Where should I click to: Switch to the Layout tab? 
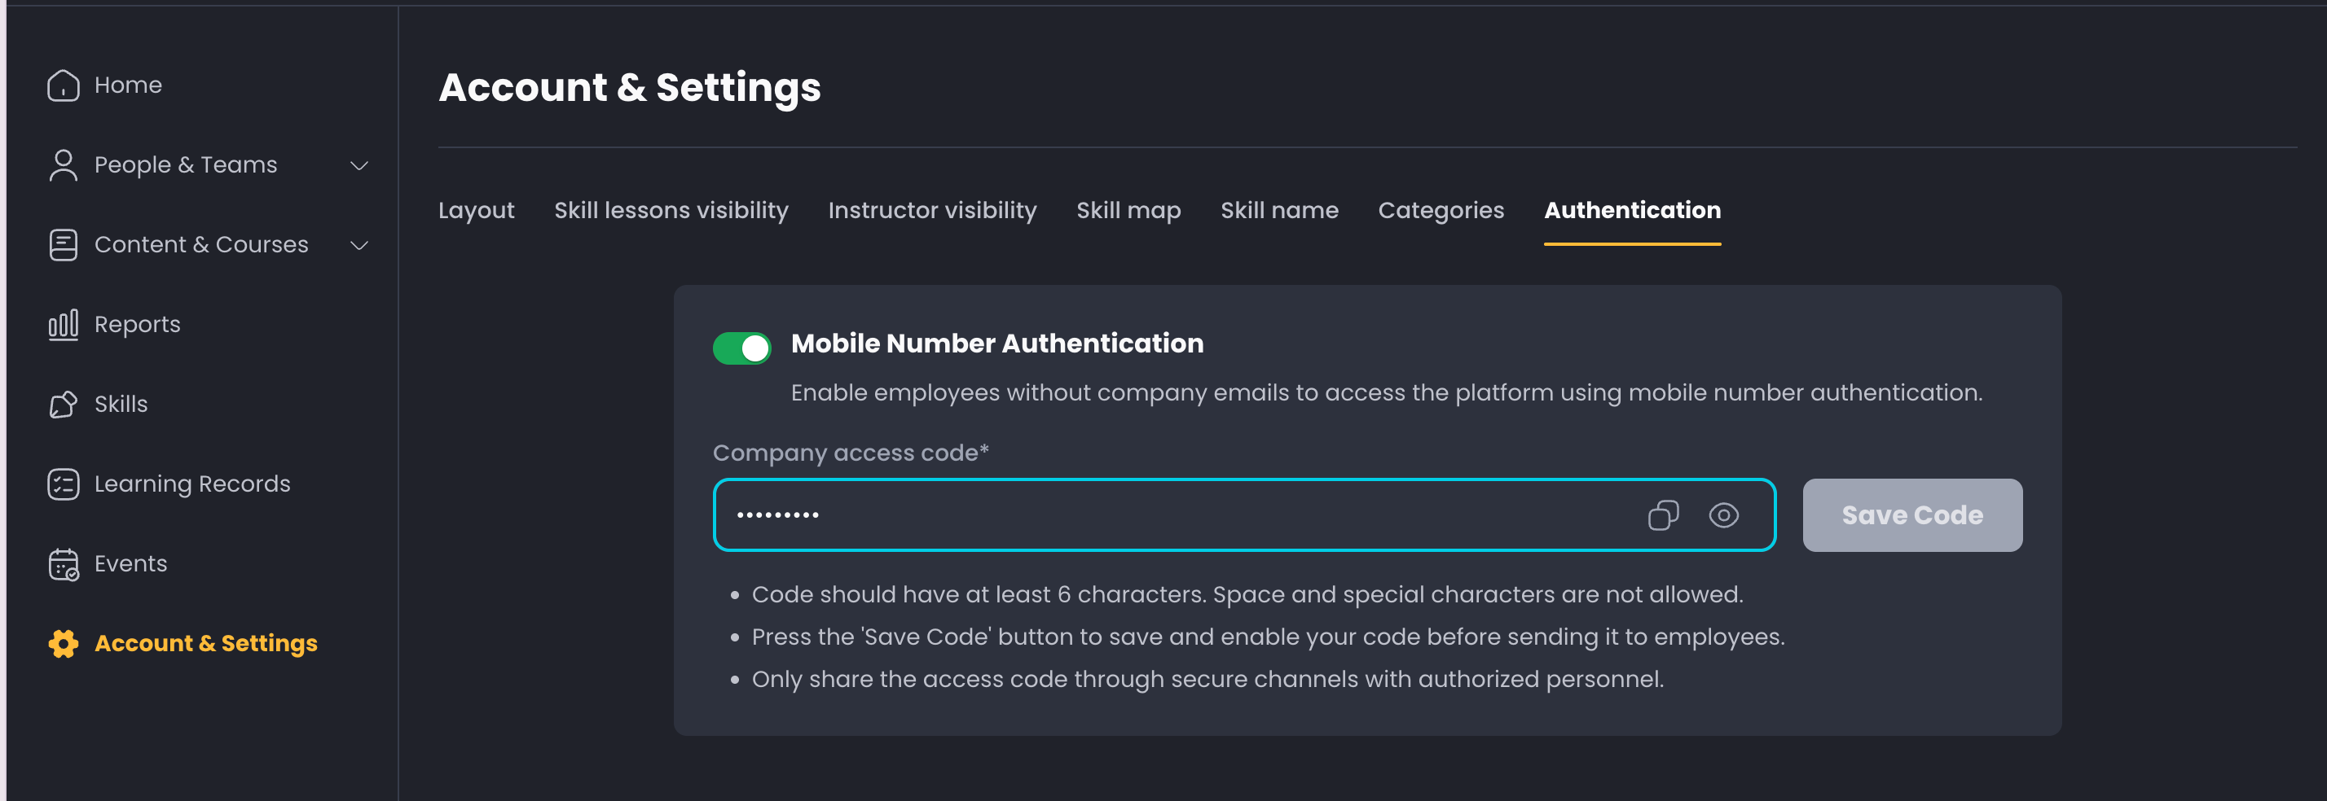pyautogui.click(x=476, y=210)
